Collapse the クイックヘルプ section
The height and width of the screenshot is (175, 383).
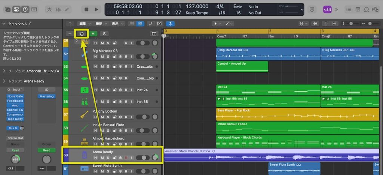pyautogui.click(x=4, y=24)
